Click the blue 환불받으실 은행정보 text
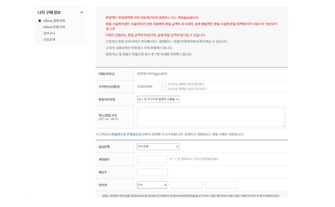 coord(125,134)
